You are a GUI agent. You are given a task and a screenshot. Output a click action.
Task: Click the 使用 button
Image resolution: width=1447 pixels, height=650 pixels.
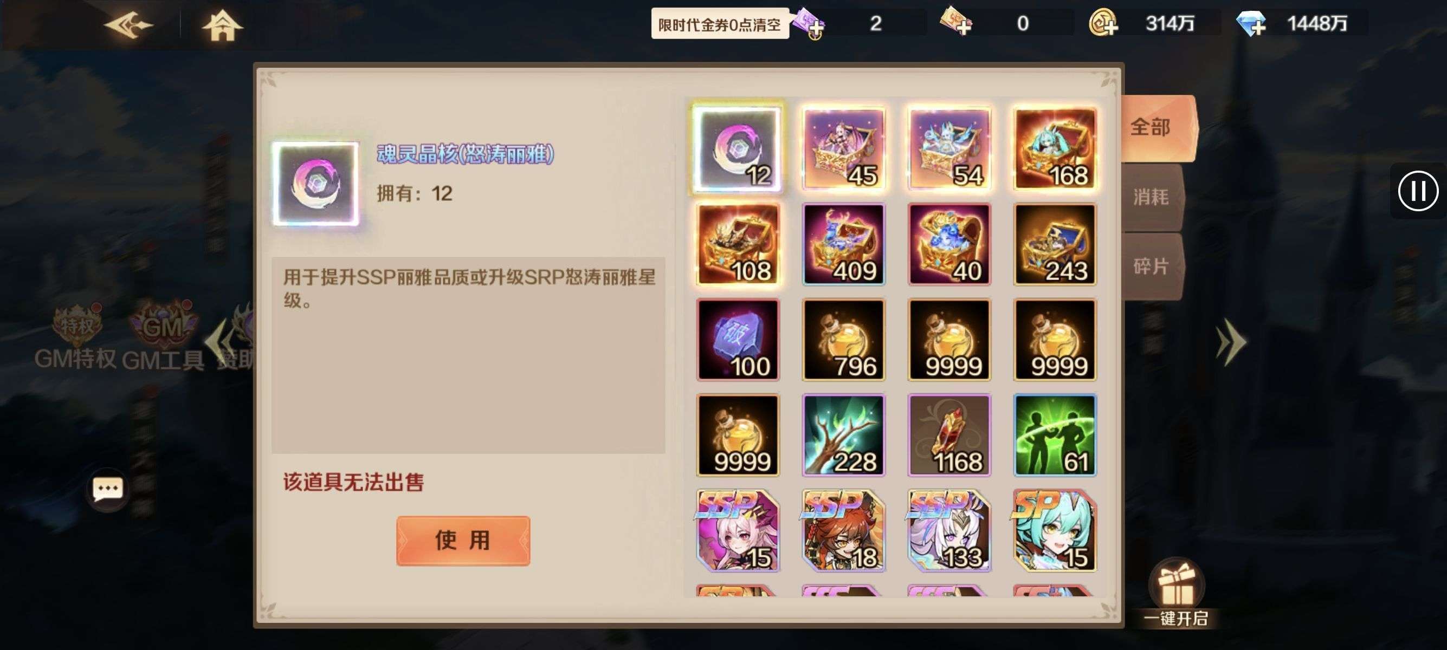(x=463, y=541)
